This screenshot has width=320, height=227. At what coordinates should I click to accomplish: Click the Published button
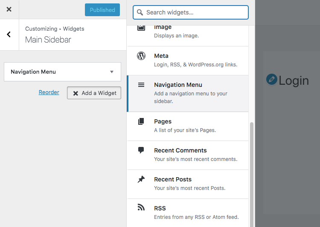click(102, 10)
